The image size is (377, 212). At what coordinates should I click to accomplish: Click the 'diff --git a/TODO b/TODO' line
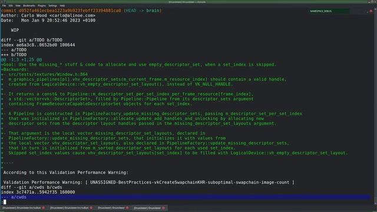click(31, 40)
